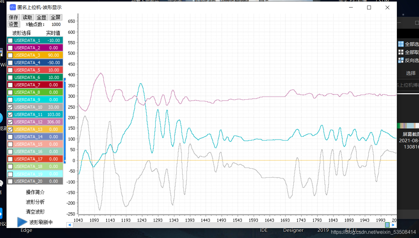Collapse side panel with lower splitter arrow
This screenshot has height=238, width=419.
coord(65,161)
